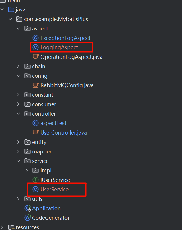Expand the entity package
This screenshot has height=230, width=182.
click(19, 142)
